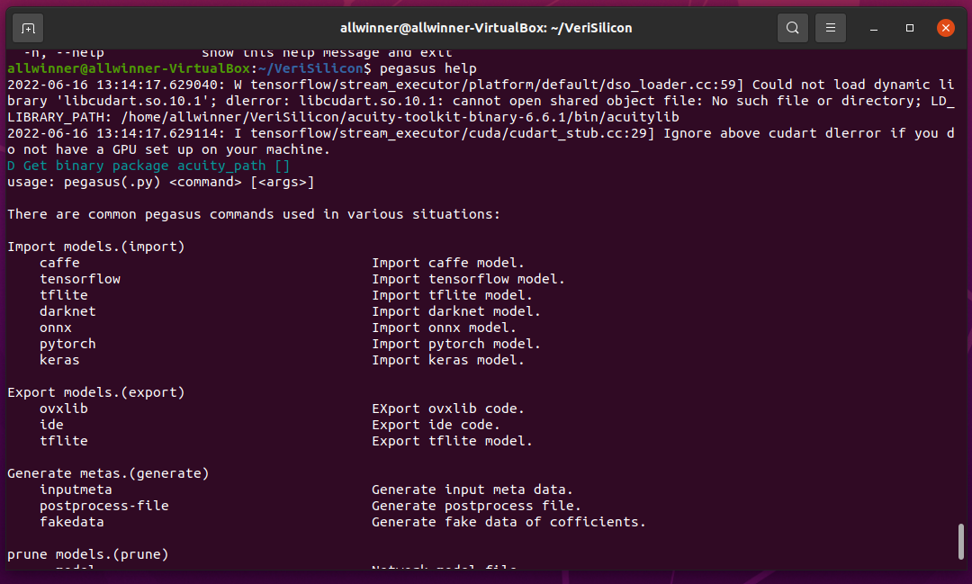
Task: Click the terminal scrollbar thumb
Action: 961,541
